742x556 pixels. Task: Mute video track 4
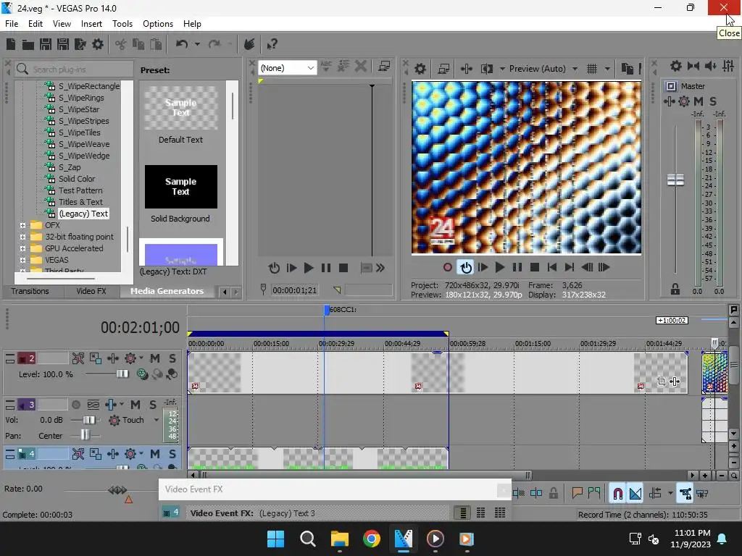point(155,454)
